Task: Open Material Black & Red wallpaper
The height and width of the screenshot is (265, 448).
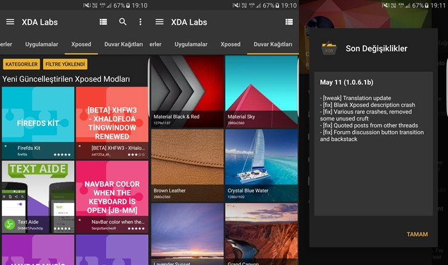Action: (x=188, y=92)
